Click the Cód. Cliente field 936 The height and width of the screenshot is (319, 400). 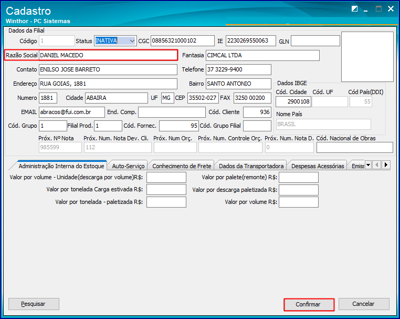[x=257, y=112]
